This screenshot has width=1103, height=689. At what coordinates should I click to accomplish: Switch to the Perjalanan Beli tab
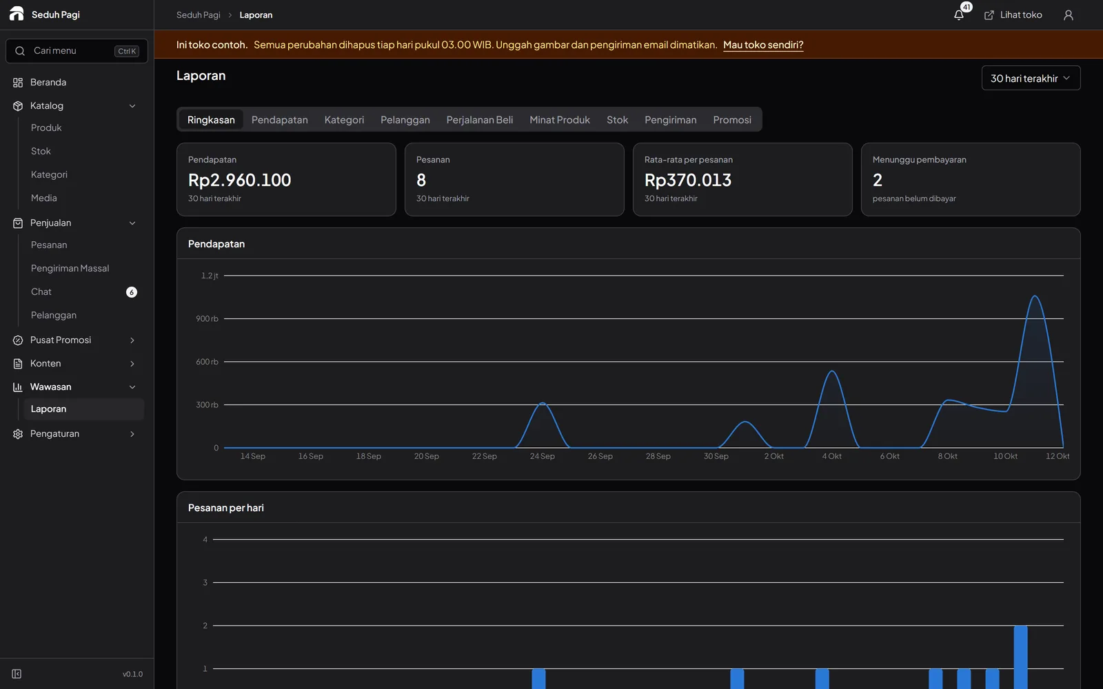pyautogui.click(x=480, y=120)
